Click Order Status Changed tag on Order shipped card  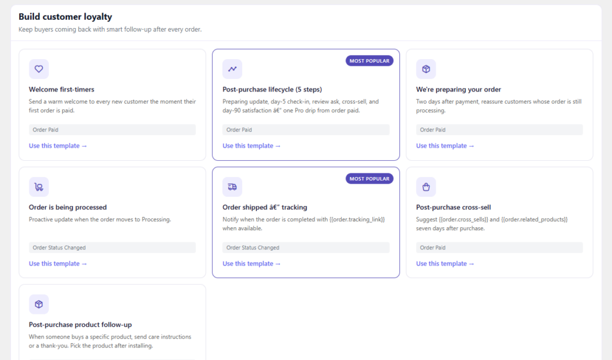point(306,248)
